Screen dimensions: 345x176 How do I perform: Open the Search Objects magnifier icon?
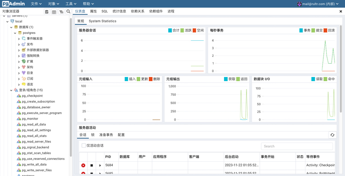[x=69, y=11]
